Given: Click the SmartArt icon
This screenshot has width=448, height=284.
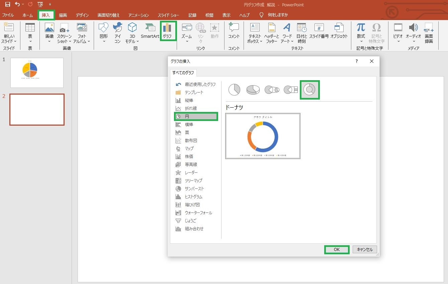Looking at the screenshot, I should click(x=150, y=28).
